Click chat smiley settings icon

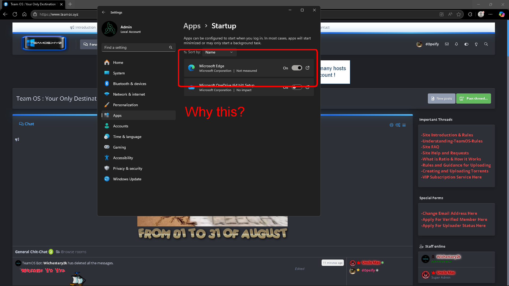[x=392, y=125]
